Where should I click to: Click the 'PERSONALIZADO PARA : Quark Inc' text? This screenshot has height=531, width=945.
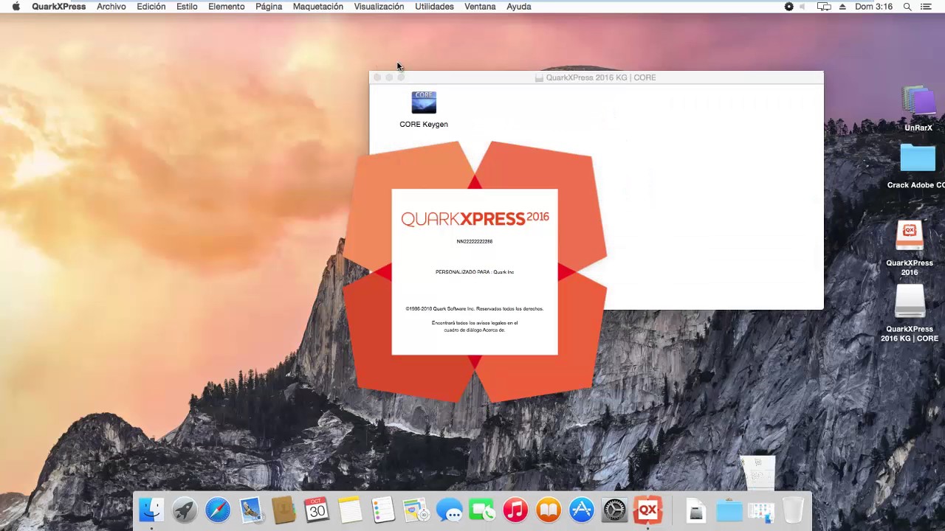click(x=475, y=272)
